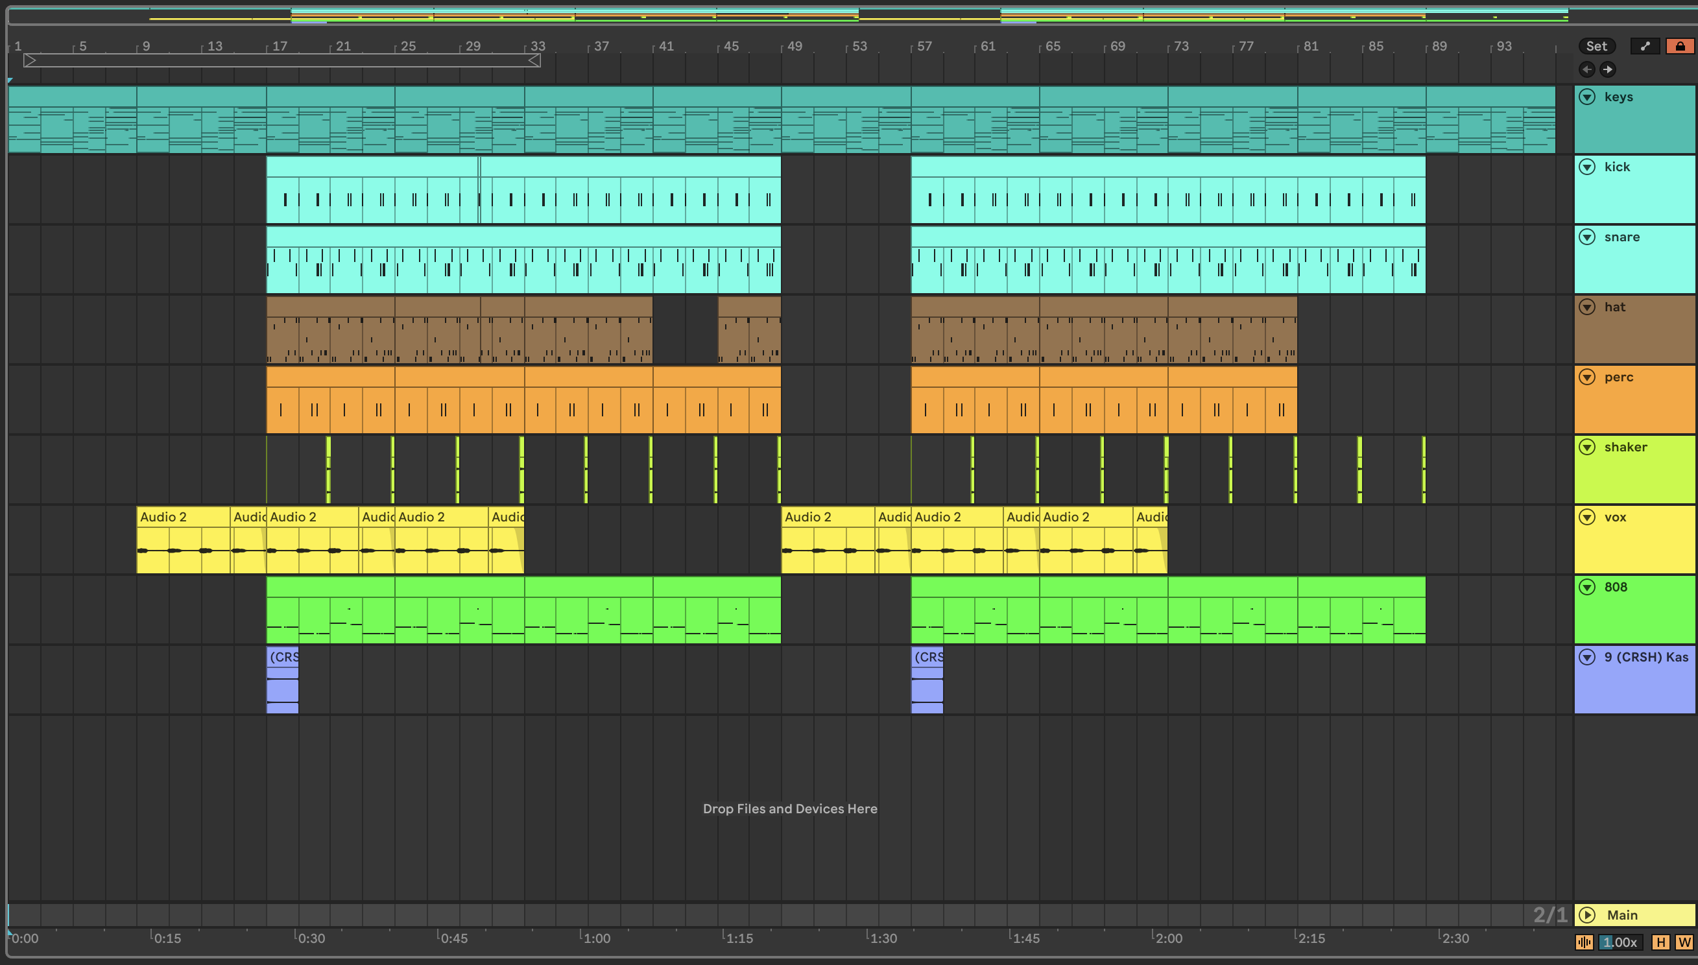
Task: Fold the kick track with its arrow
Action: [1587, 167]
